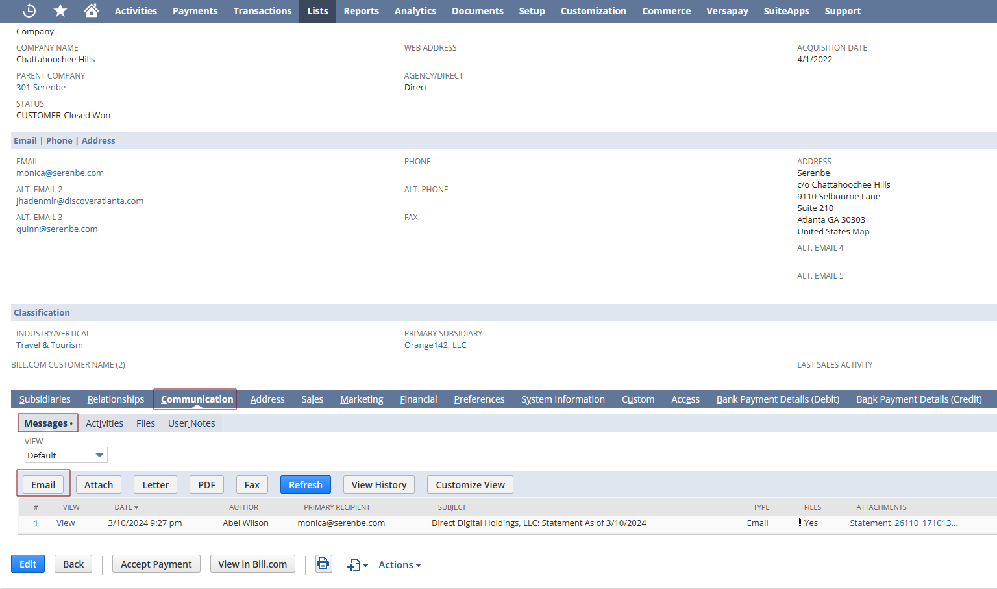Open the Statement_26110 attachment link

[x=904, y=523]
